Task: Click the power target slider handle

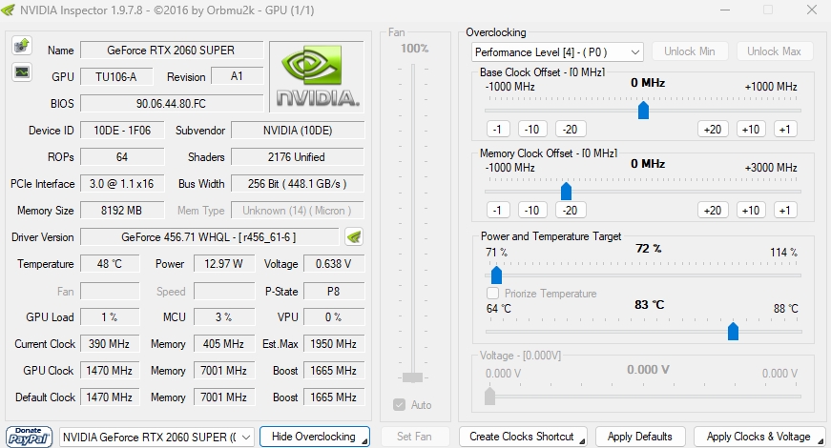Action: 496,275
